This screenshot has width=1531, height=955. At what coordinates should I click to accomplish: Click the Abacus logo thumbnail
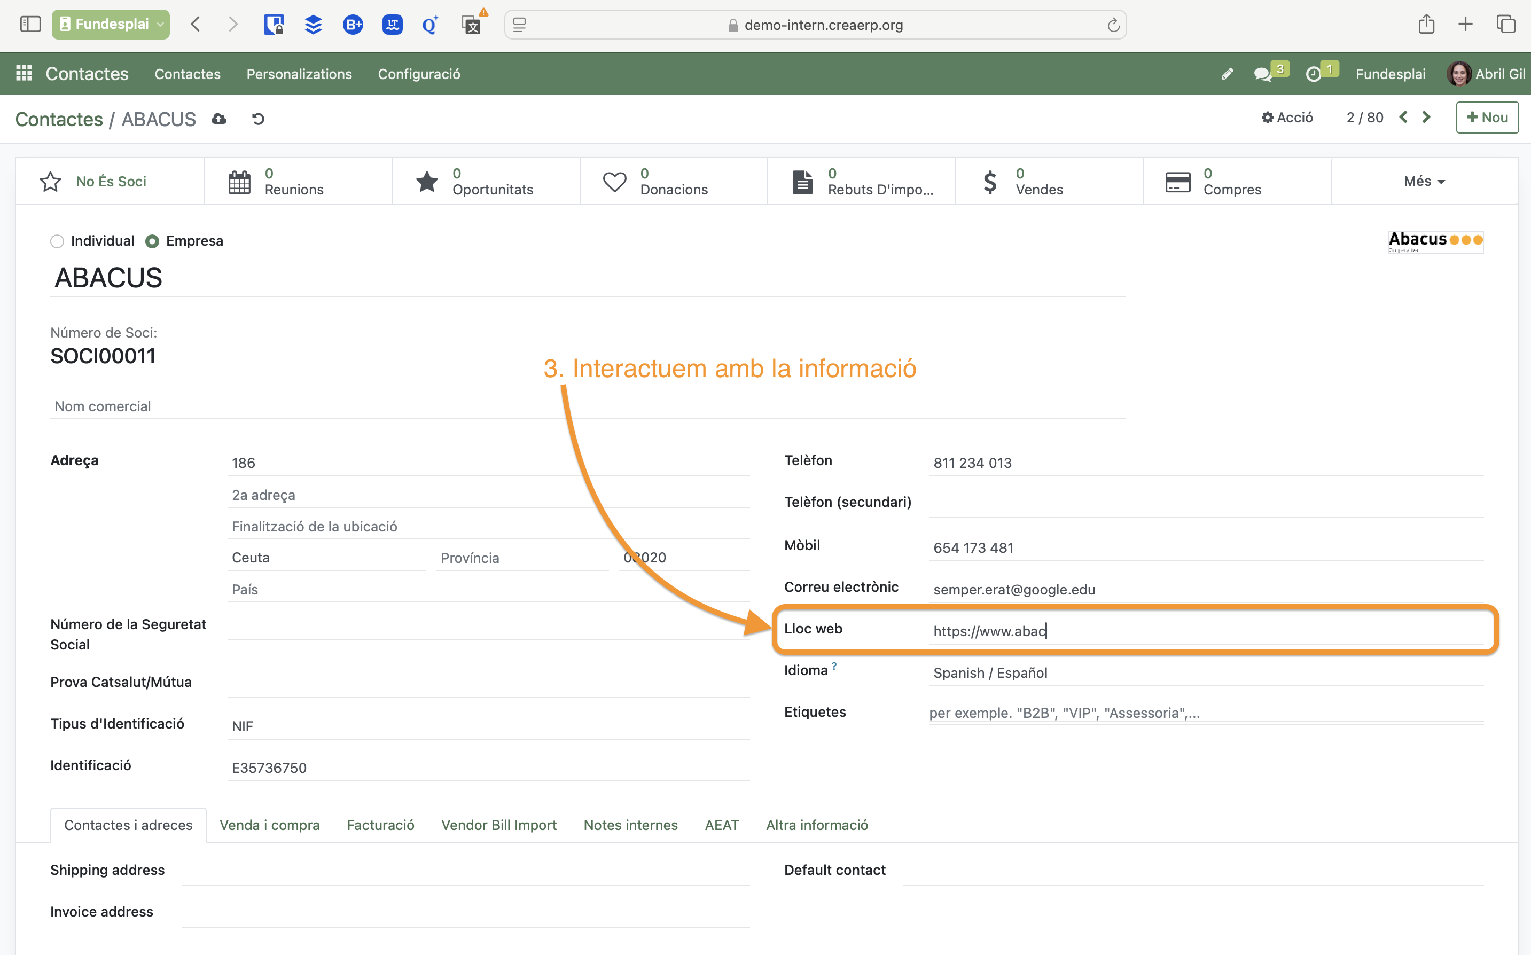coord(1435,241)
